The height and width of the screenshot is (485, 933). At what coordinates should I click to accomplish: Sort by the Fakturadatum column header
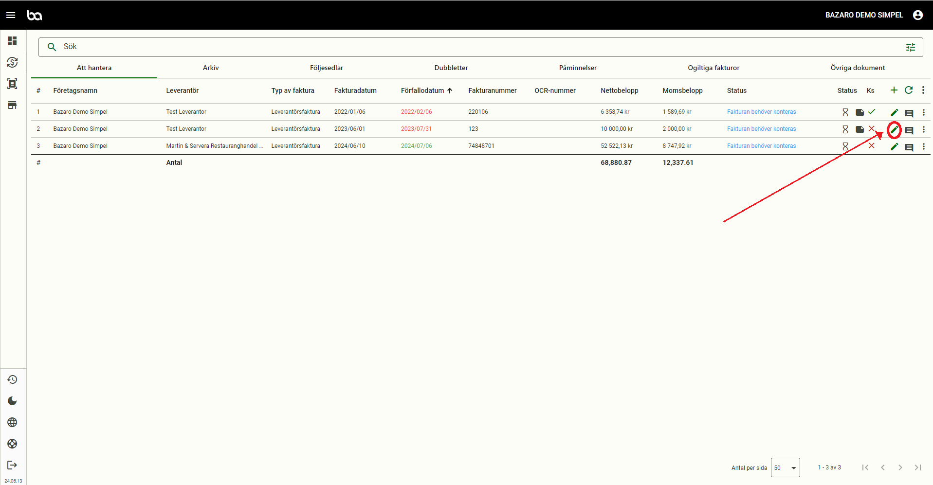click(x=355, y=90)
